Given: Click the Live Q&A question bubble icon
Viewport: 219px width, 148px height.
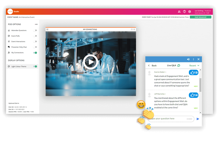Looking at the screenshot, I should 179,65.
